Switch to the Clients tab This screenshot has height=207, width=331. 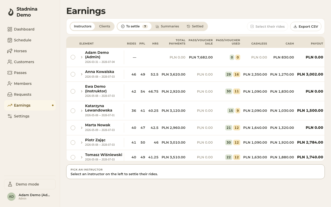(x=104, y=26)
